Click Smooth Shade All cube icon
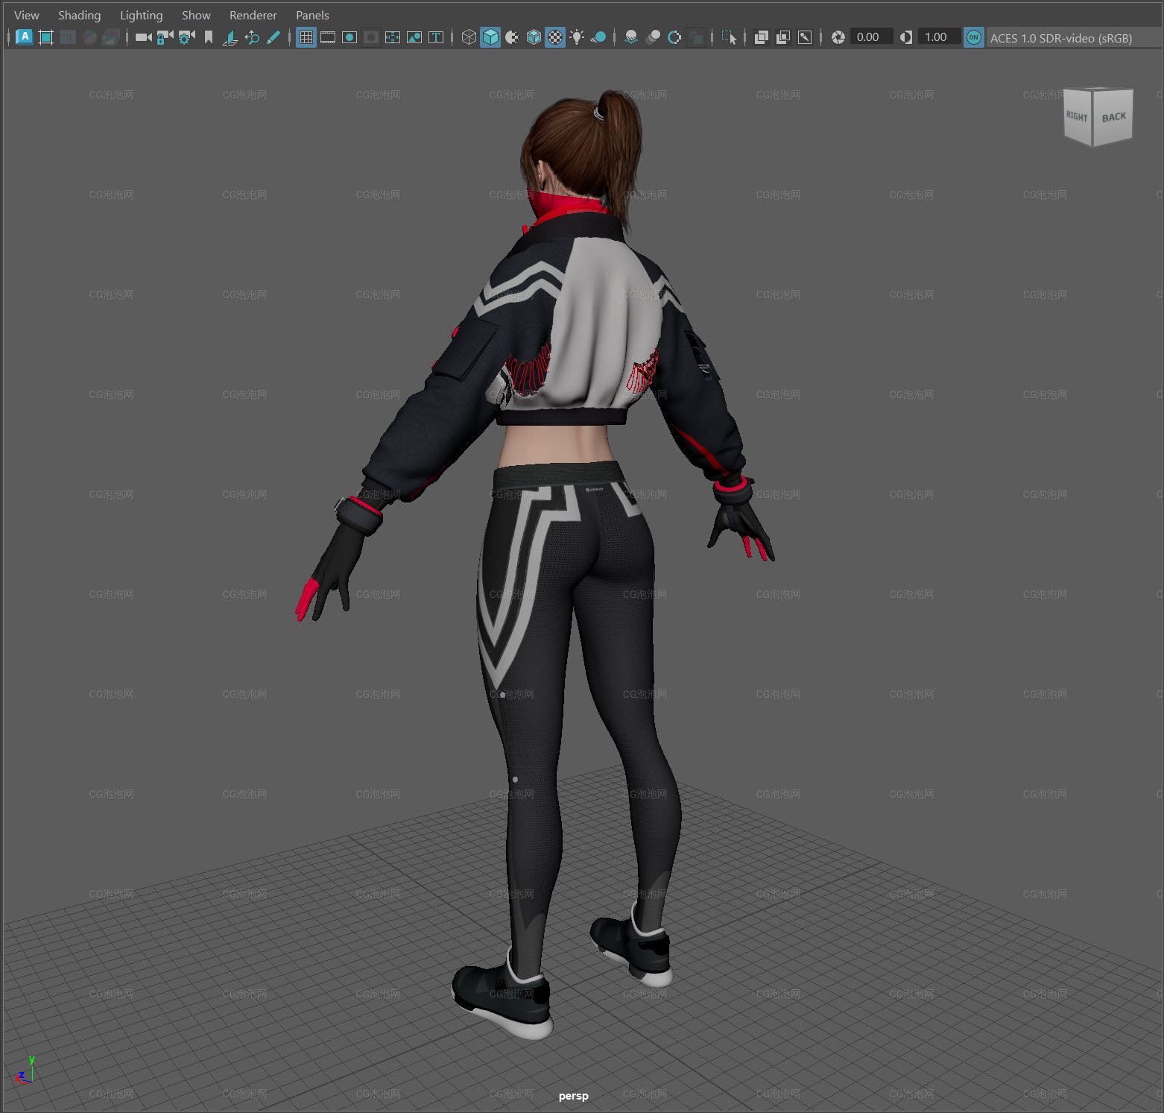Image resolution: width=1164 pixels, height=1113 pixels. coord(490,37)
